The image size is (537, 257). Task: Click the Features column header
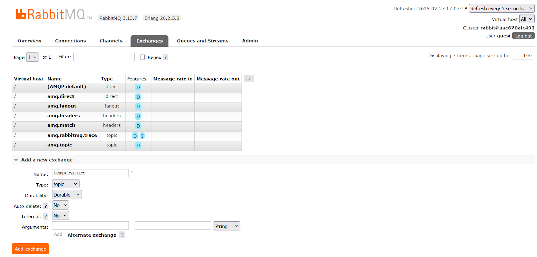click(137, 79)
